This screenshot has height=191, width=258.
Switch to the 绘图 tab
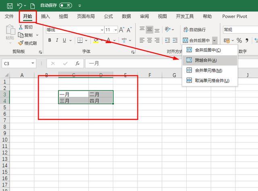point(63,16)
